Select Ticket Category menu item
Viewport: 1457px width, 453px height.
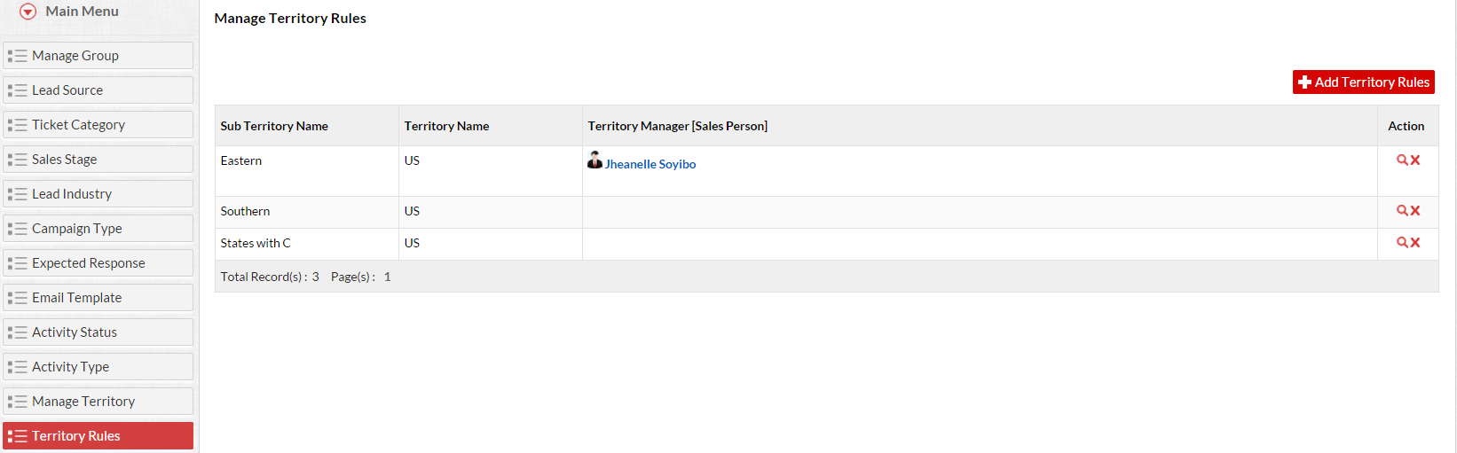(x=98, y=125)
